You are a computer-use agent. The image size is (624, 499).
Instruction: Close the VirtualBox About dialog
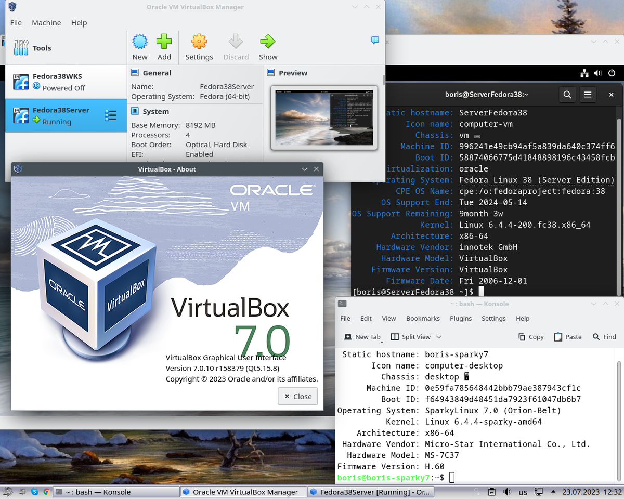(x=297, y=396)
